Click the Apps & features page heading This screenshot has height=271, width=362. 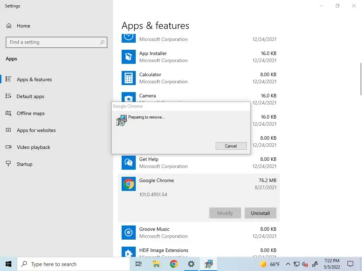(x=156, y=25)
